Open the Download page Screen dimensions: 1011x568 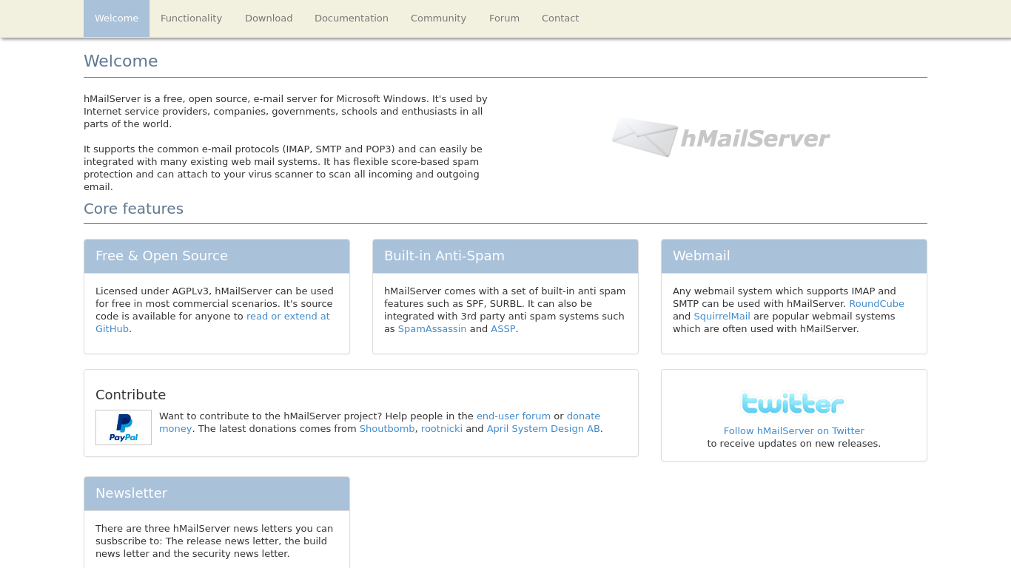click(x=269, y=18)
